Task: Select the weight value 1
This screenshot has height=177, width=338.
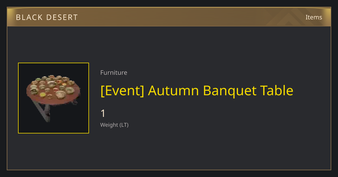Action: click(103, 114)
